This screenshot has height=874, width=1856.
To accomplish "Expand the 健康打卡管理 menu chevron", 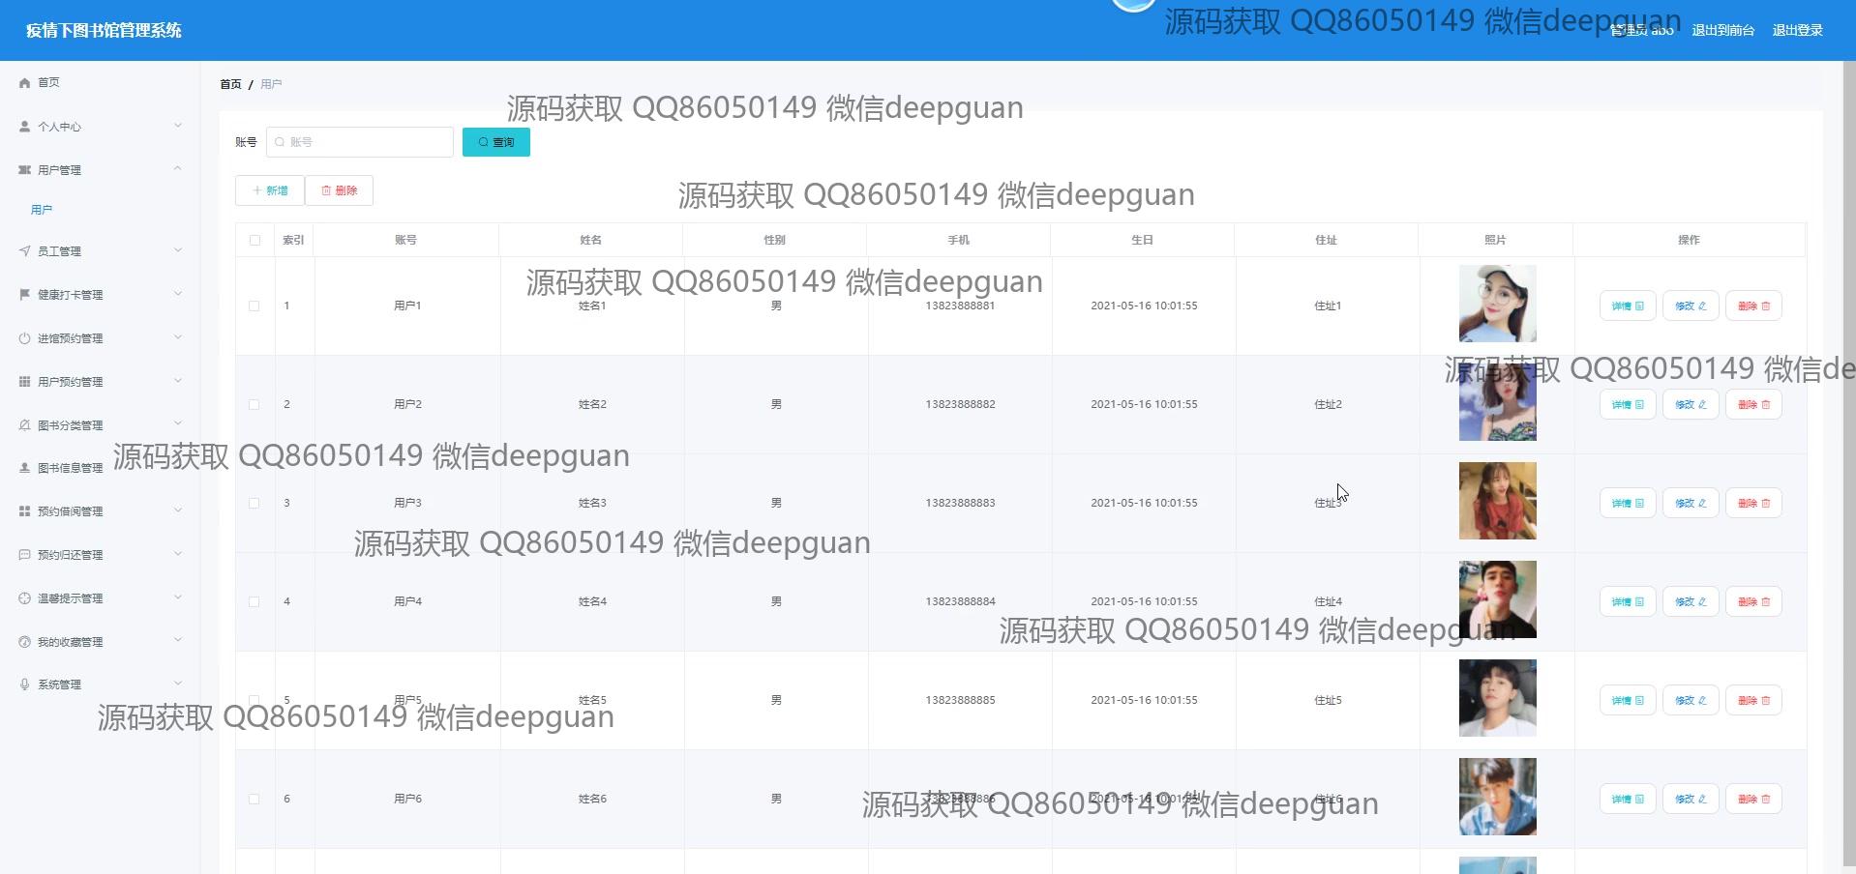I will click(178, 294).
